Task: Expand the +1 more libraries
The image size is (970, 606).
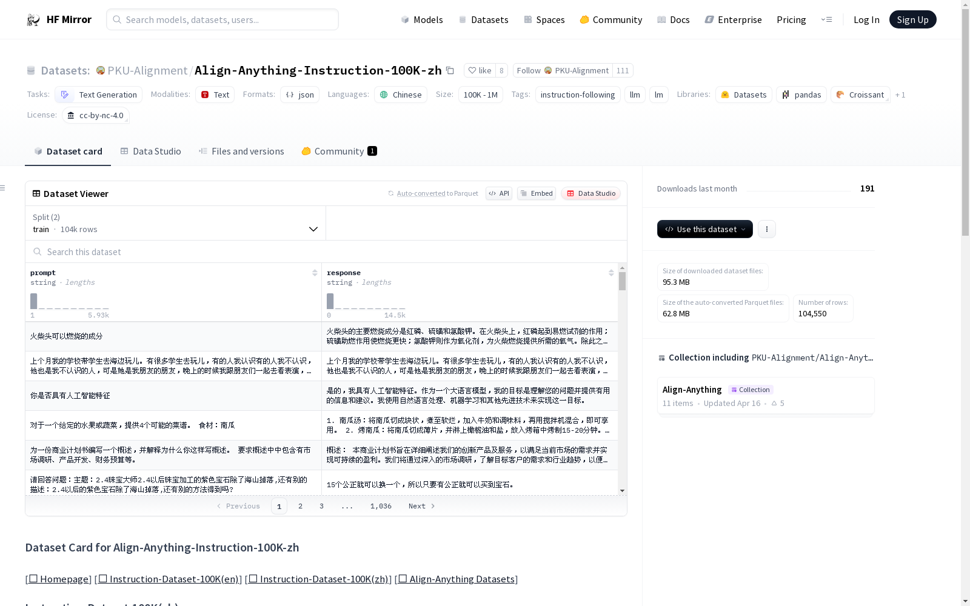Action: pos(900,95)
